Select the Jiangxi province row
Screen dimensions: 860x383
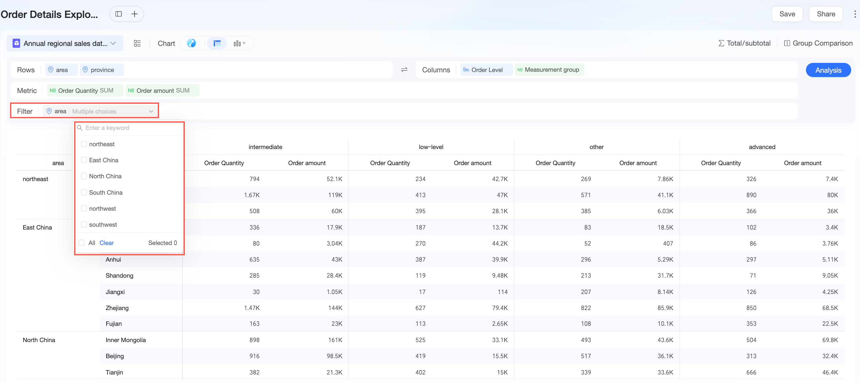tap(115, 292)
